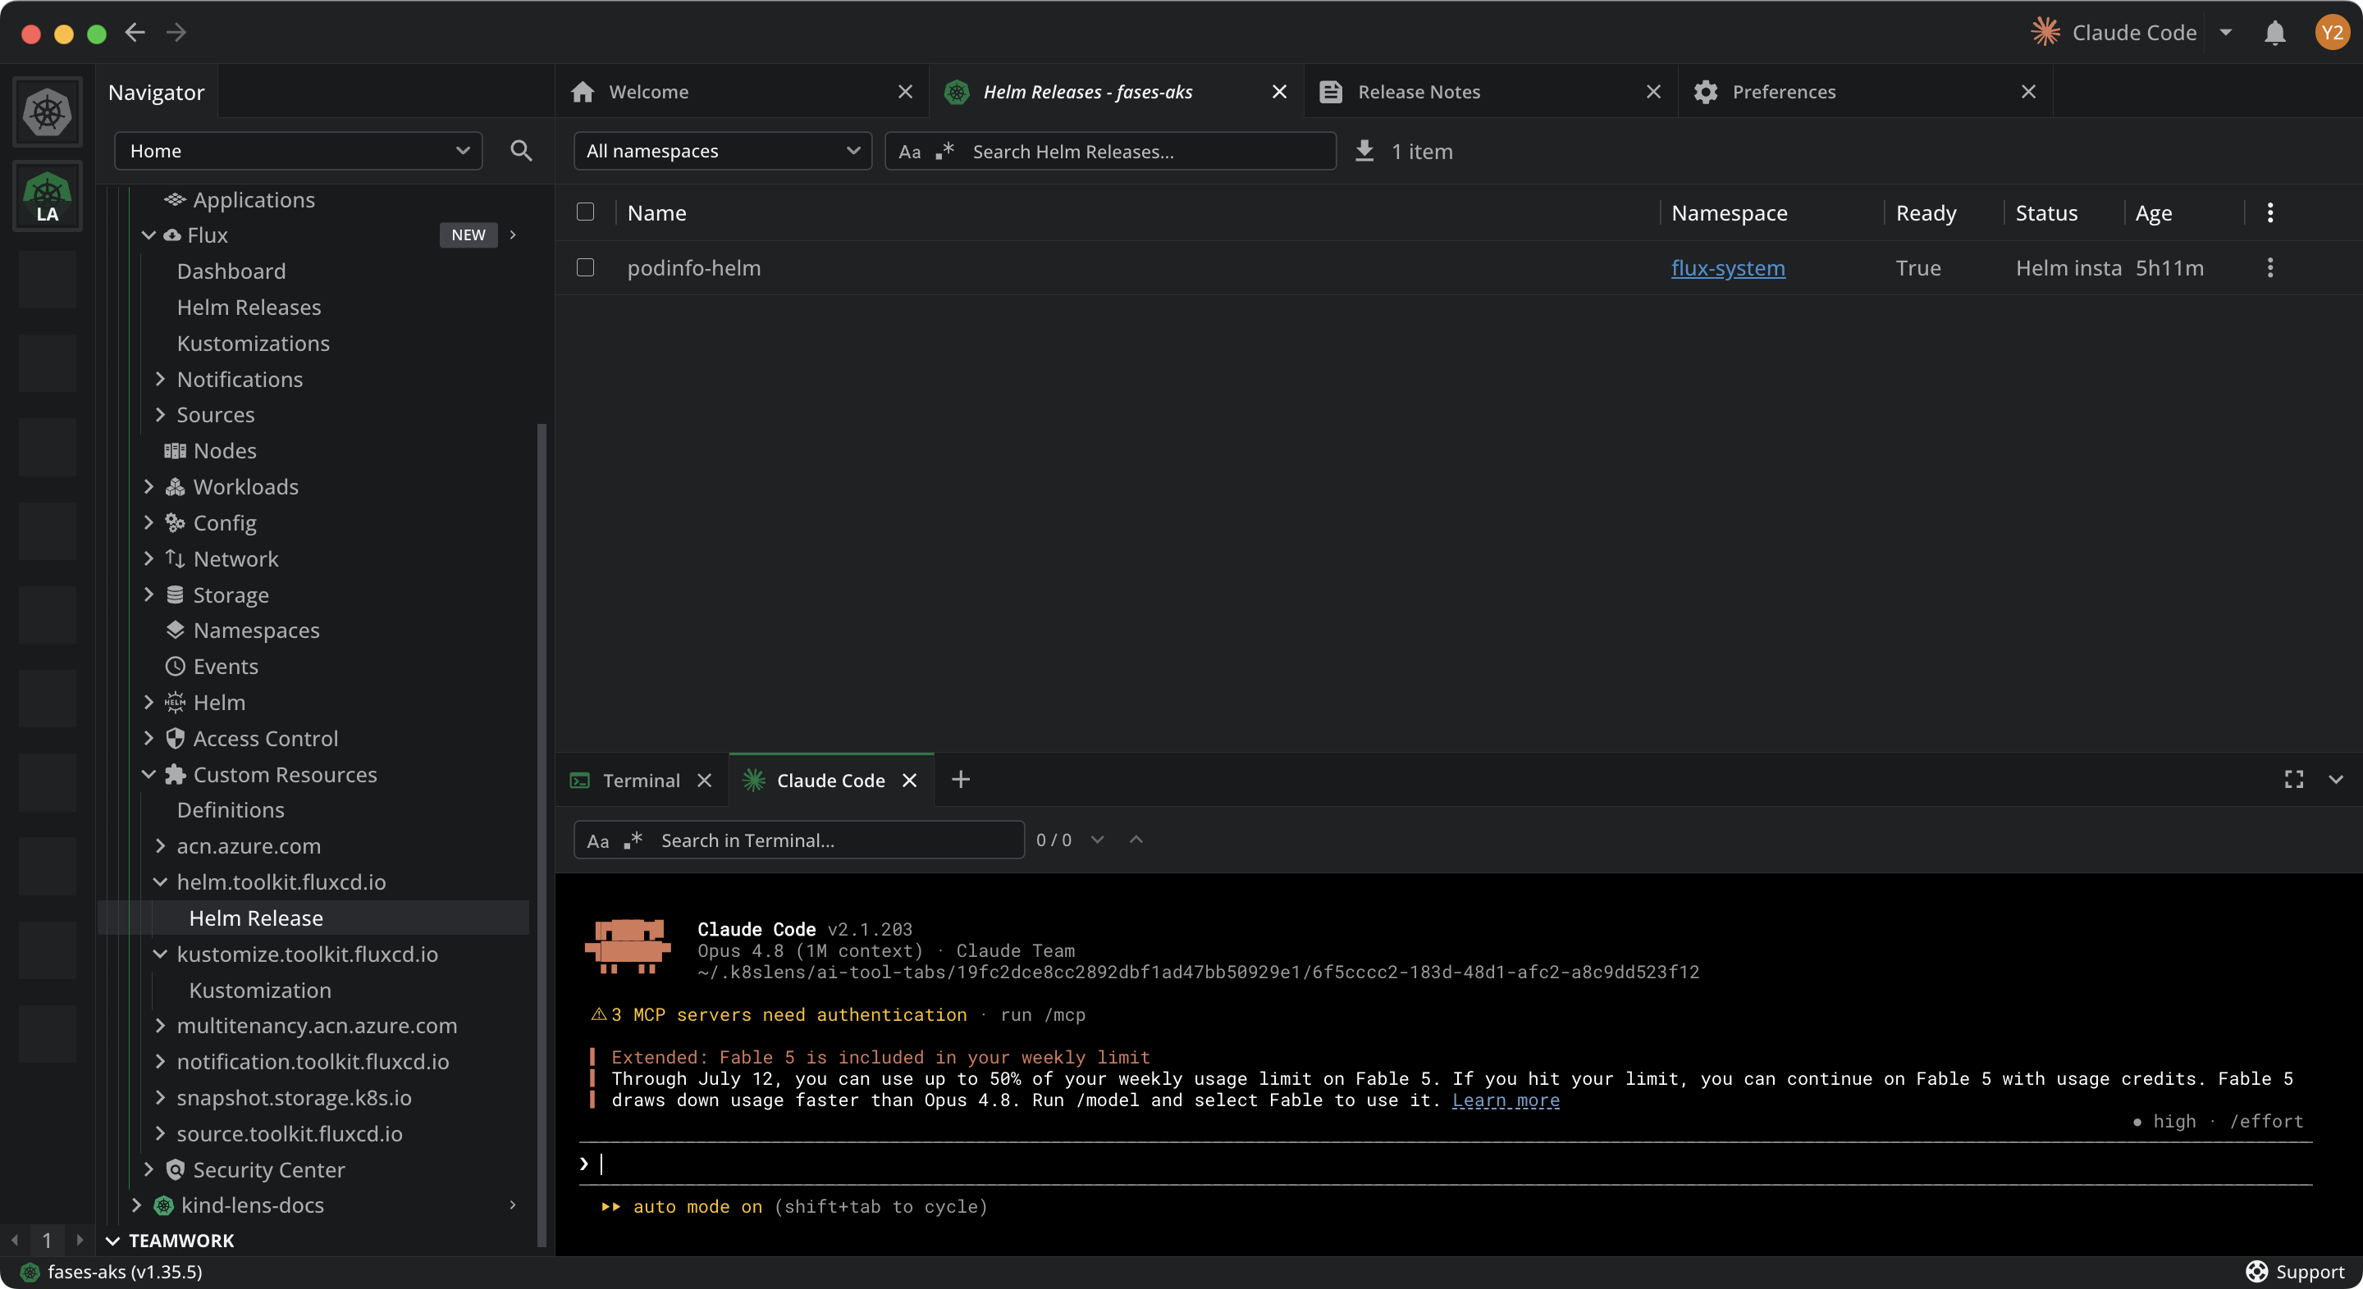
Task: Open the All namespaces dropdown
Action: point(723,150)
